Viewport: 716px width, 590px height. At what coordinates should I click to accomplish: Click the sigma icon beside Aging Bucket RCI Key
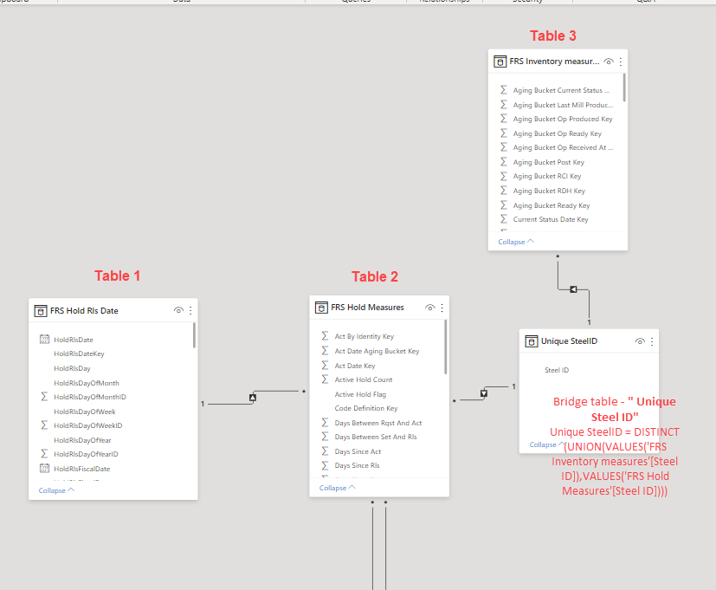(503, 176)
